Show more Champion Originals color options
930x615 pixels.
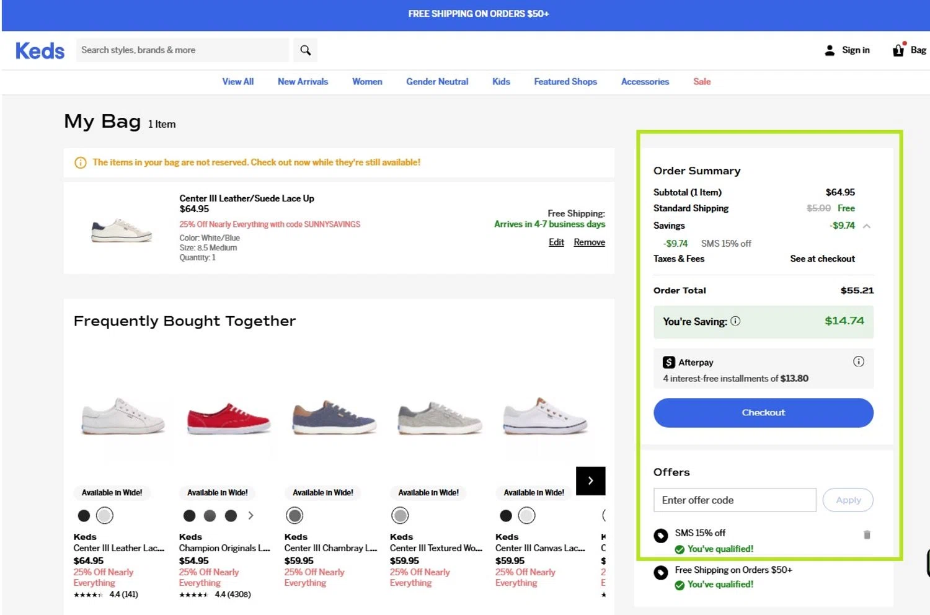250,515
